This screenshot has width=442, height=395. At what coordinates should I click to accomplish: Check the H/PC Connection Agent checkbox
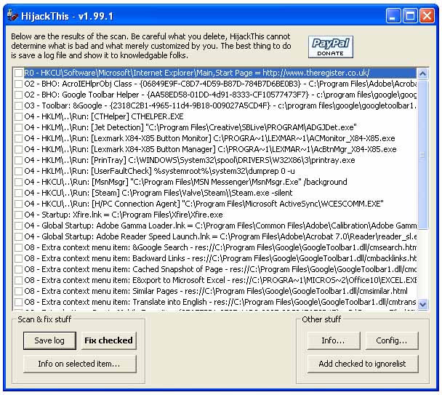coord(19,204)
